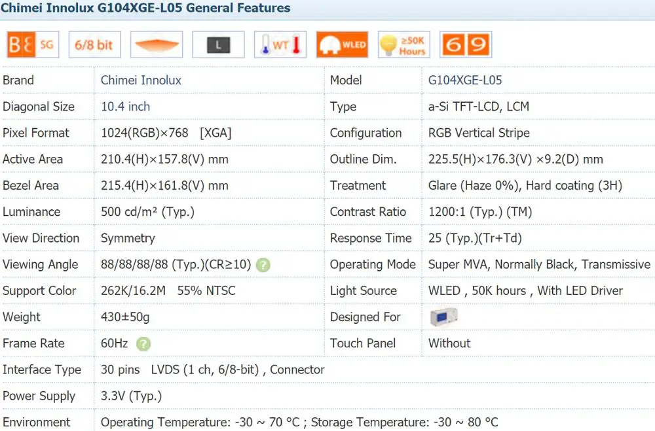This screenshot has width=655, height=431.
Task: Click the 30 pins LVDS connector value
Action: coord(213,370)
